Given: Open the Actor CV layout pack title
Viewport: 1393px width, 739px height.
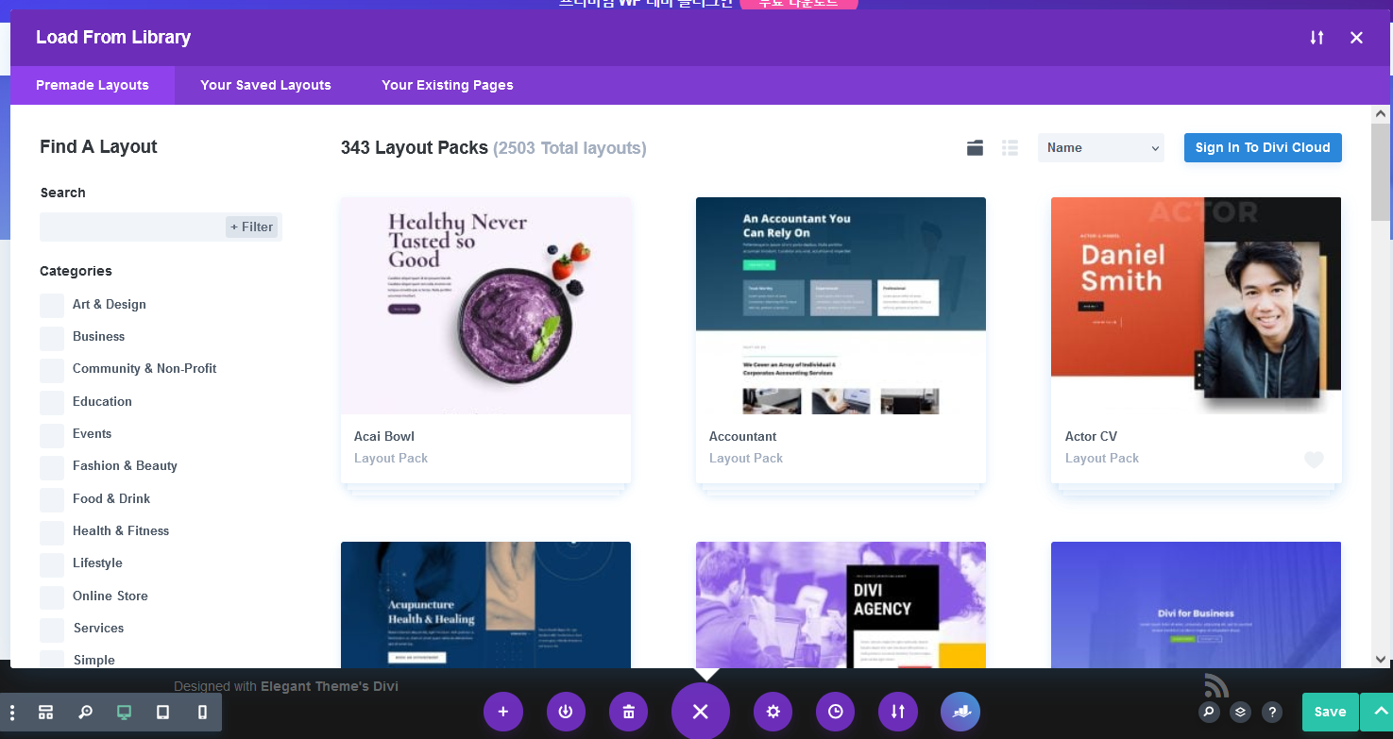Looking at the screenshot, I should [1091, 436].
